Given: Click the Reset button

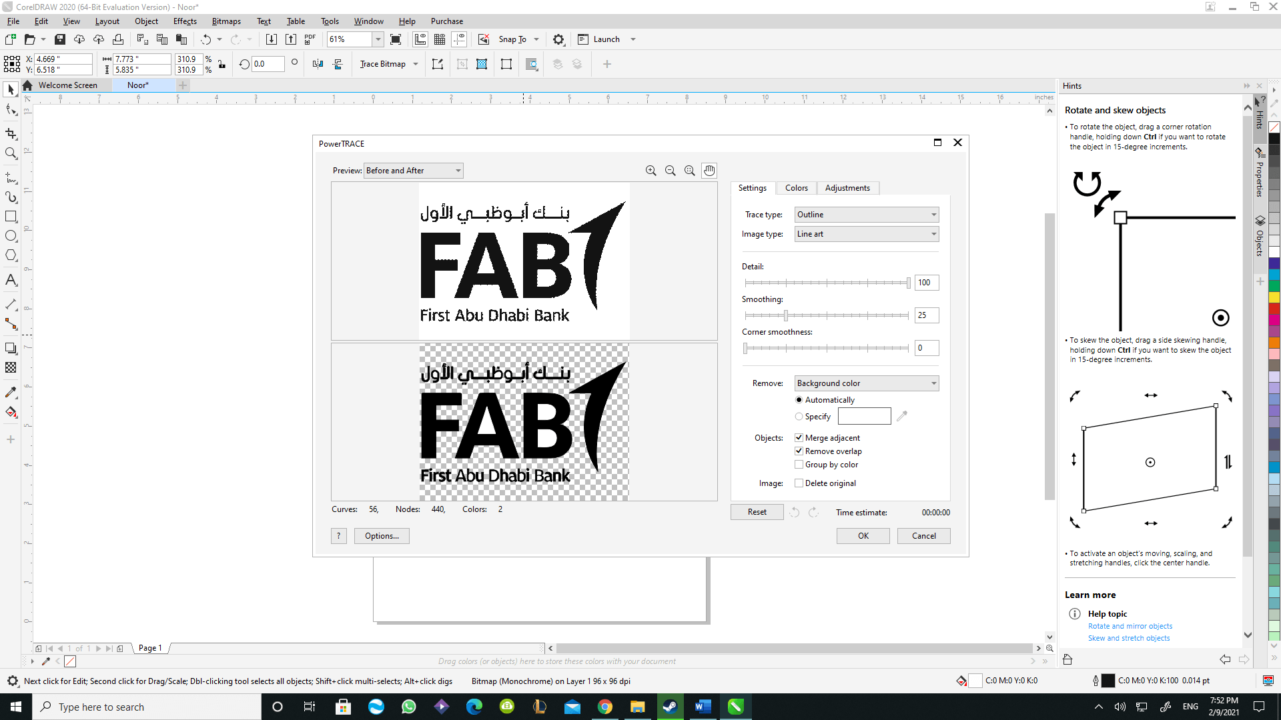Looking at the screenshot, I should point(757,512).
